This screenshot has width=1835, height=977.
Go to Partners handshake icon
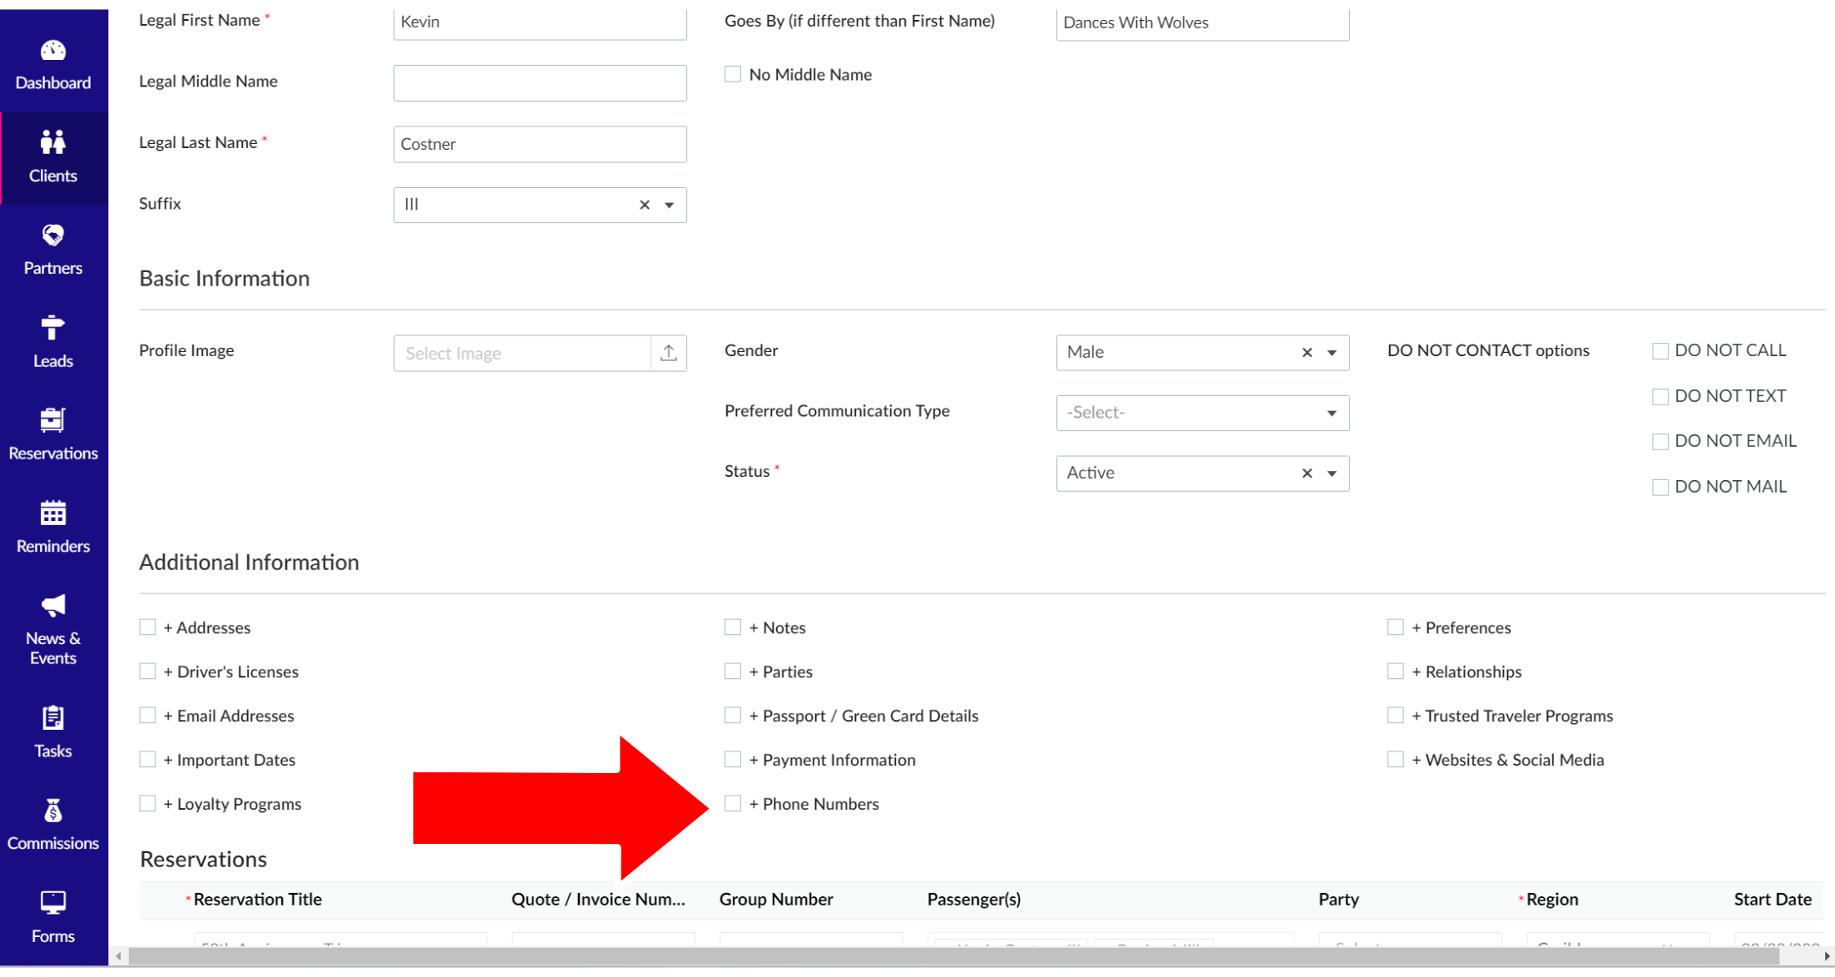pos(52,236)
